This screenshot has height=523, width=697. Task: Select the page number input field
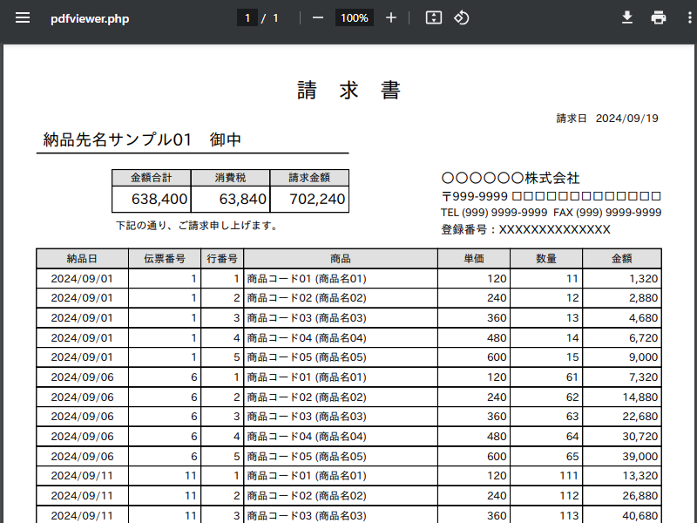[247, 17]
